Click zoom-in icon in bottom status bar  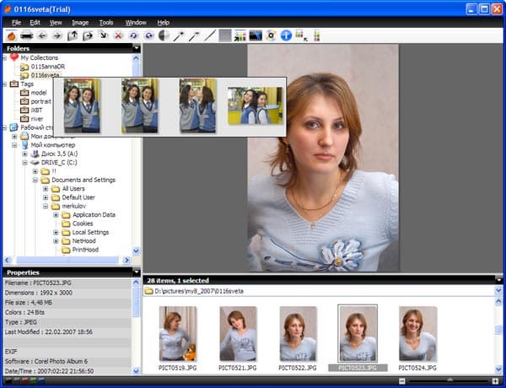point(495,381)
